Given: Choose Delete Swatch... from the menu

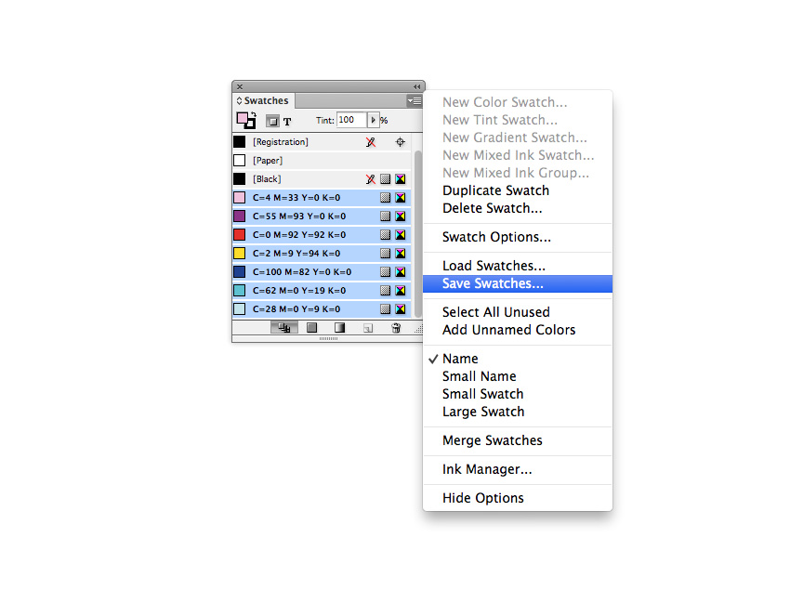Looking at the screenshot, I should 518,208.
